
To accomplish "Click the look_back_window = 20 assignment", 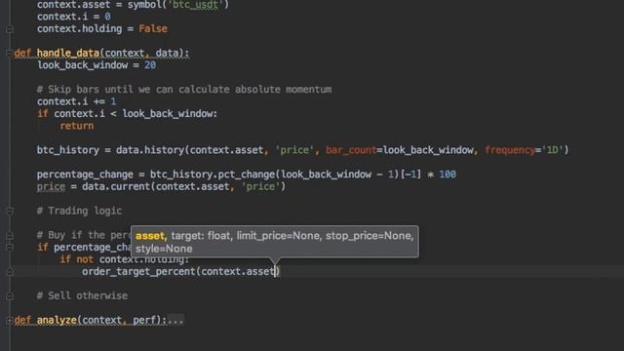I will point(97,65).
